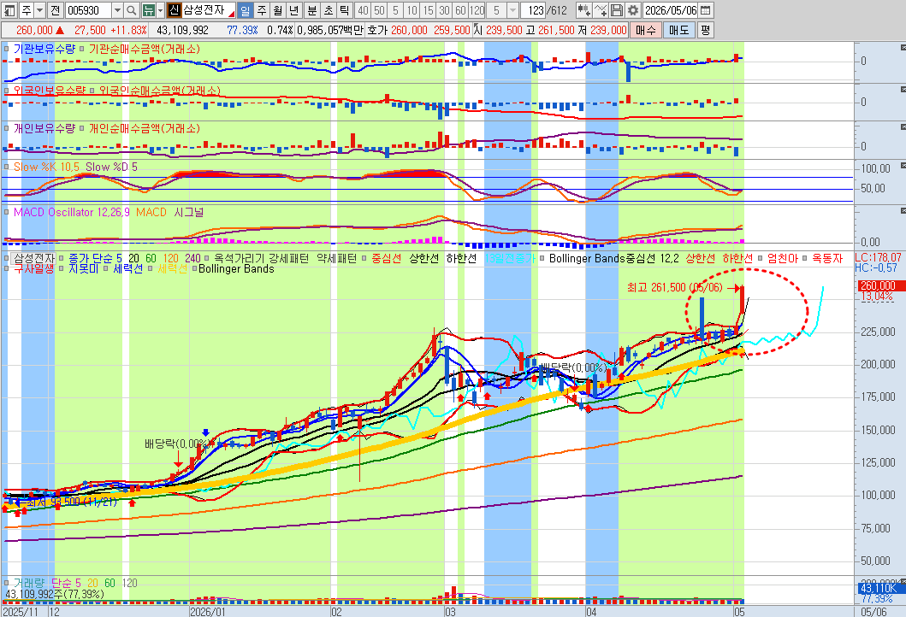Click the line-chart overlay add icon

(x=601, y=9)
